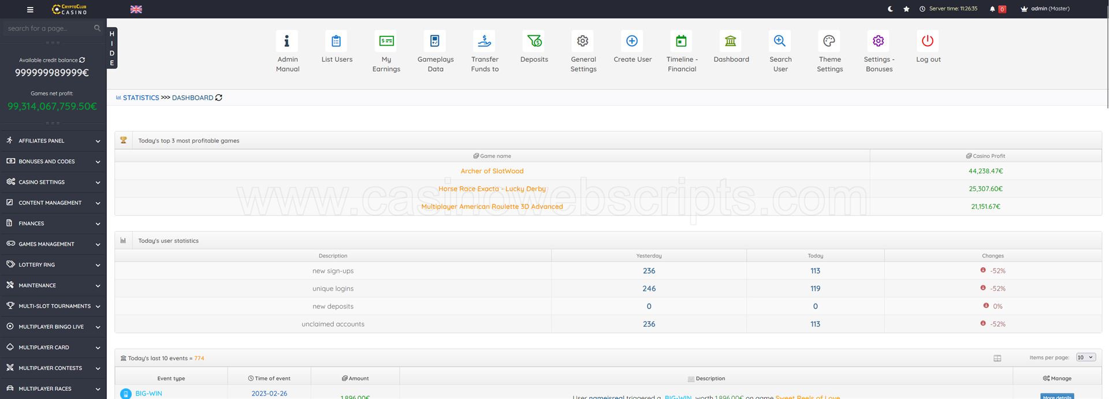Expand Finances menu

(x=53, y=223)
